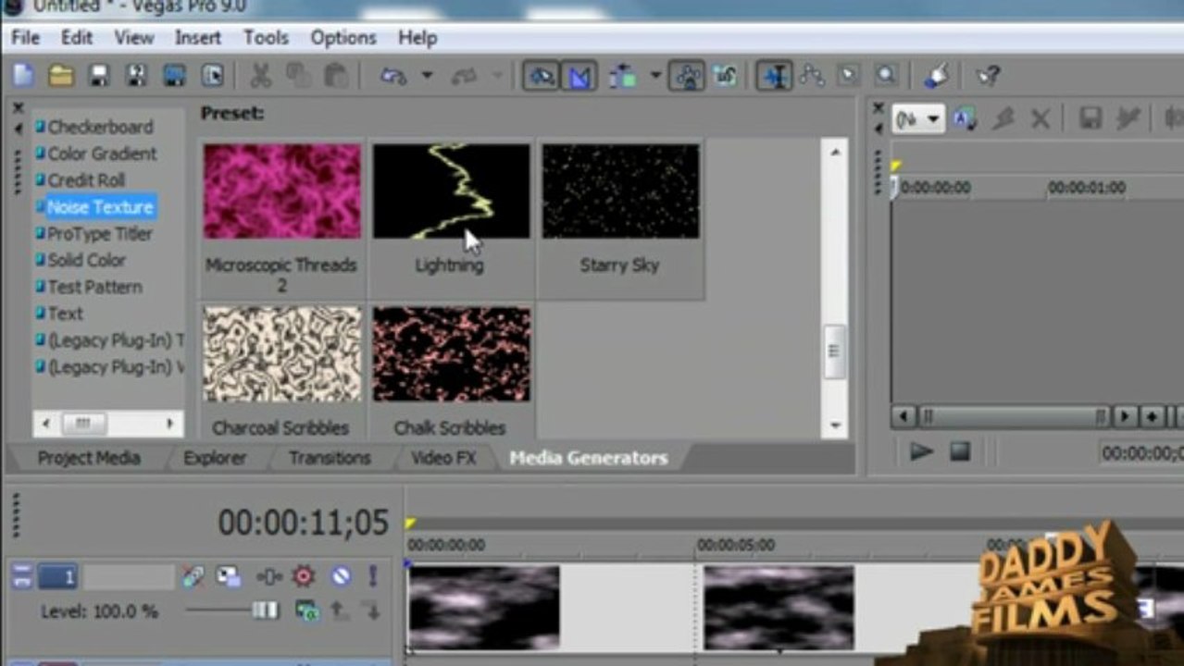Pick the Lightning preset thumbnail
Image resolution: width=1184 pixels, height=666 pixels.
[451, 191]
